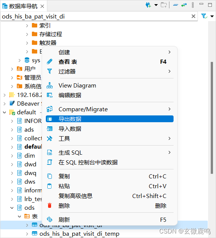
Task: Expand the sys database node
Action: tap(20, 60)
